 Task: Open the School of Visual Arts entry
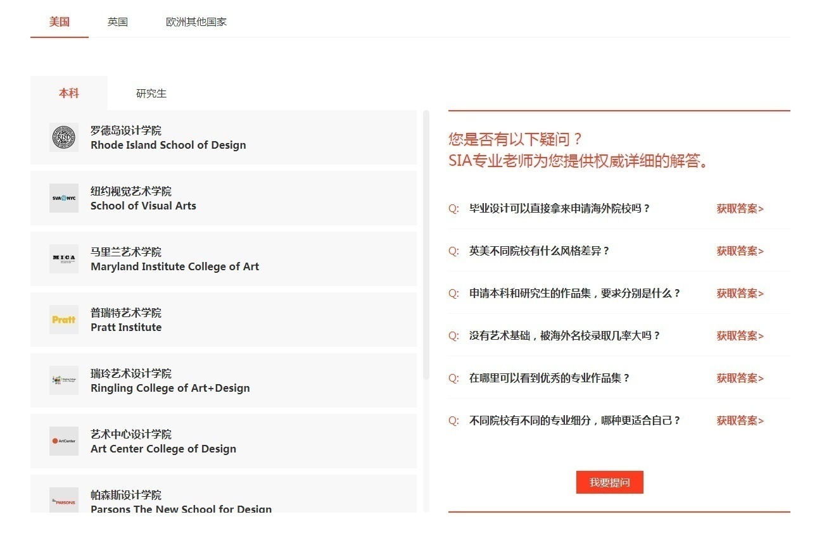click(224, 198)
